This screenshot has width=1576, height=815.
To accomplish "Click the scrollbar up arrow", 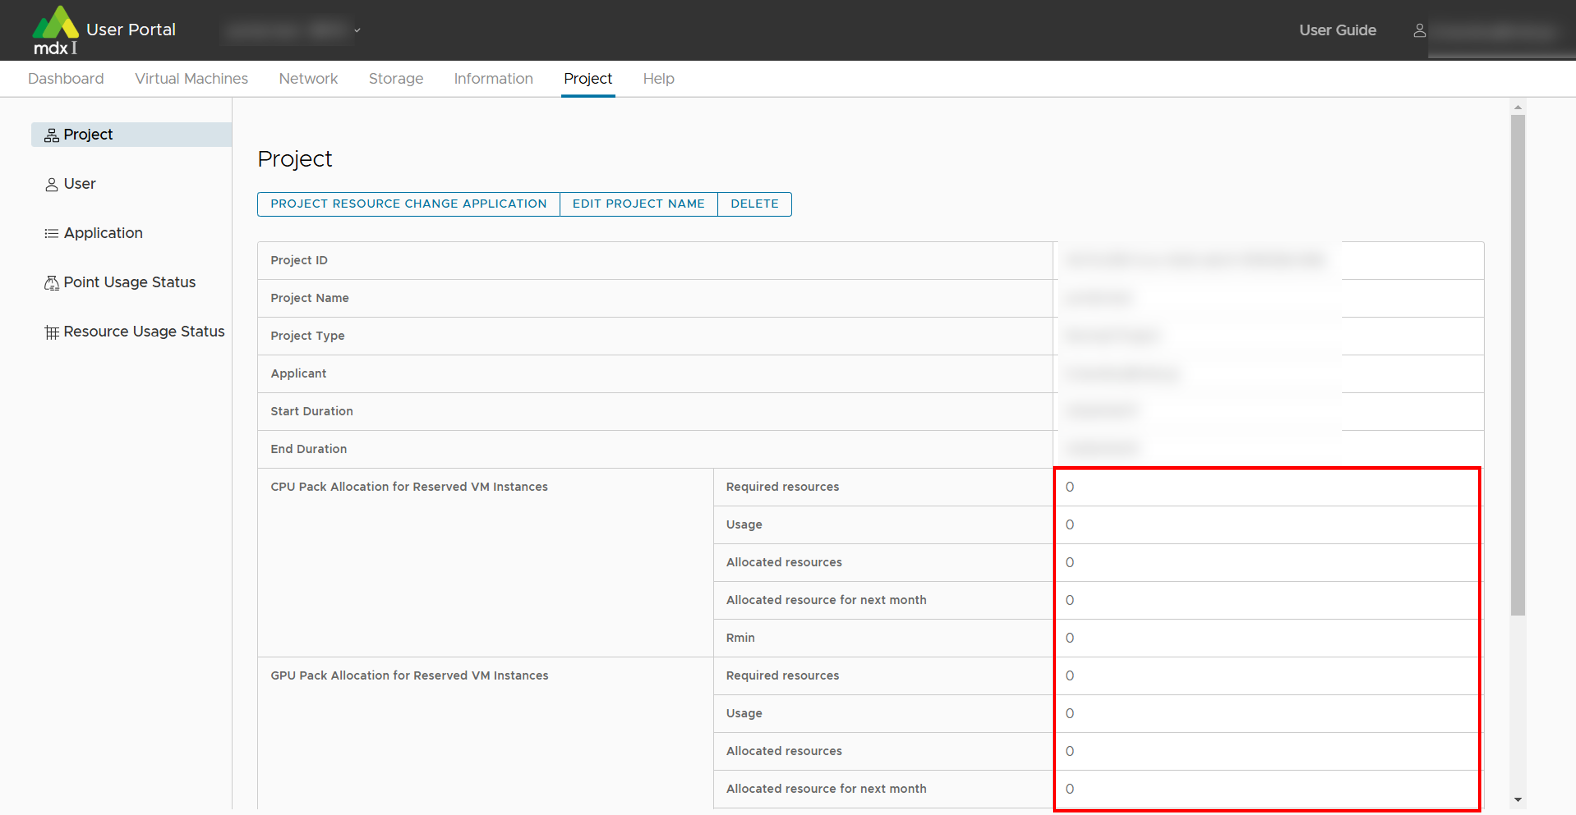I will click(x=1517, y=107).
